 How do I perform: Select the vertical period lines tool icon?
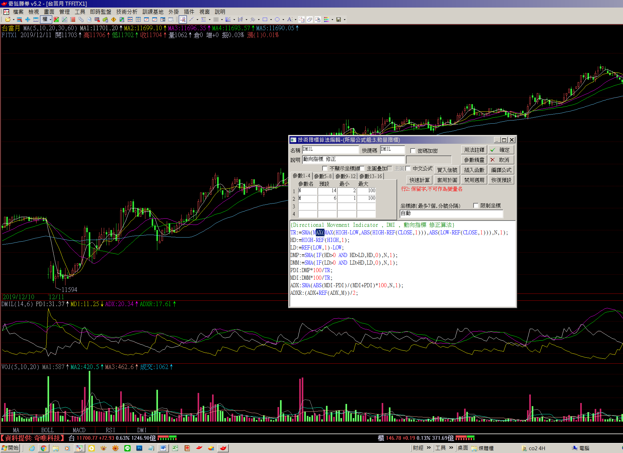[216, 20]
